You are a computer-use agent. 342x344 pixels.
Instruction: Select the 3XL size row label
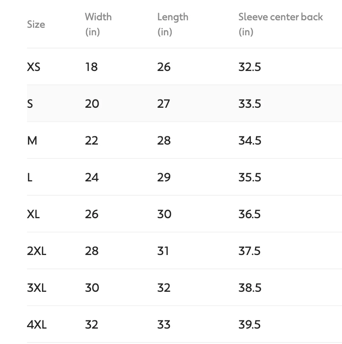coord(37,288)
